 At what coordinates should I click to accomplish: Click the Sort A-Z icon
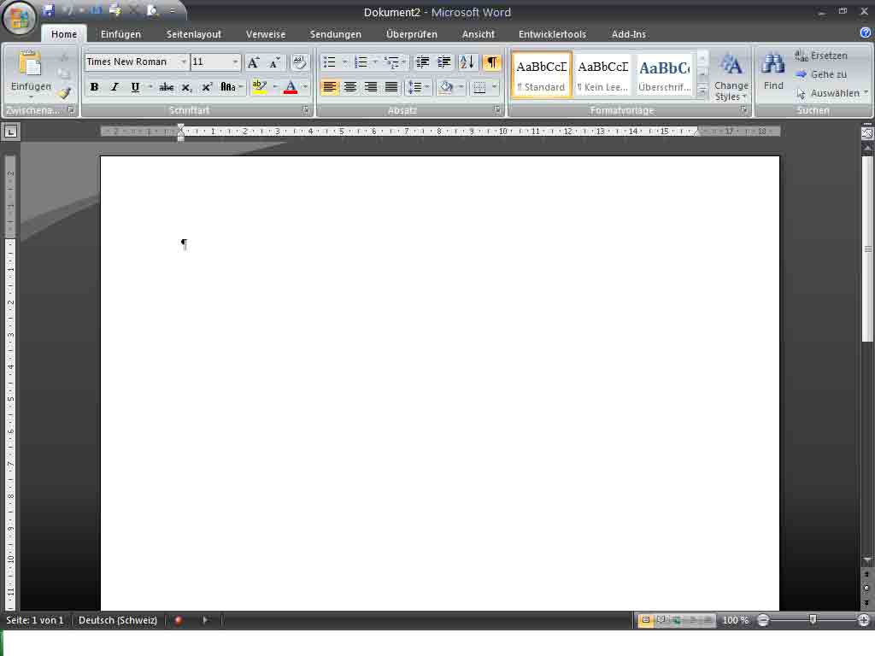[x=467, y=62]
